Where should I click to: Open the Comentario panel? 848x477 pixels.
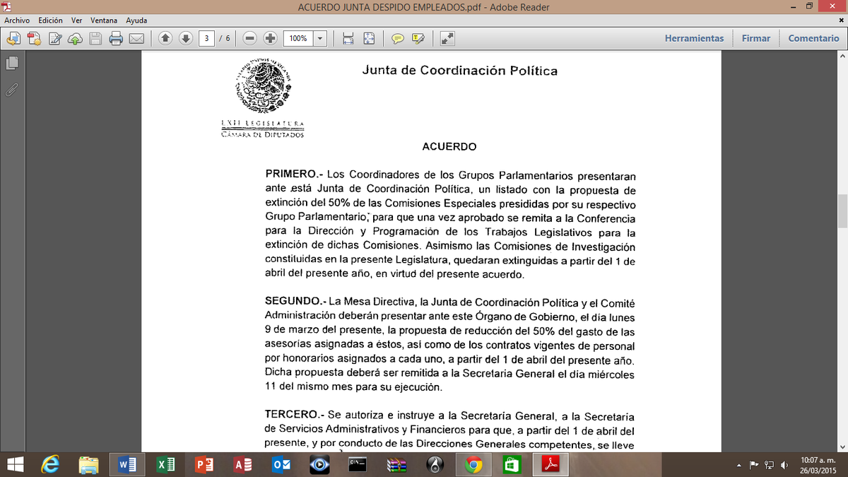814,38
